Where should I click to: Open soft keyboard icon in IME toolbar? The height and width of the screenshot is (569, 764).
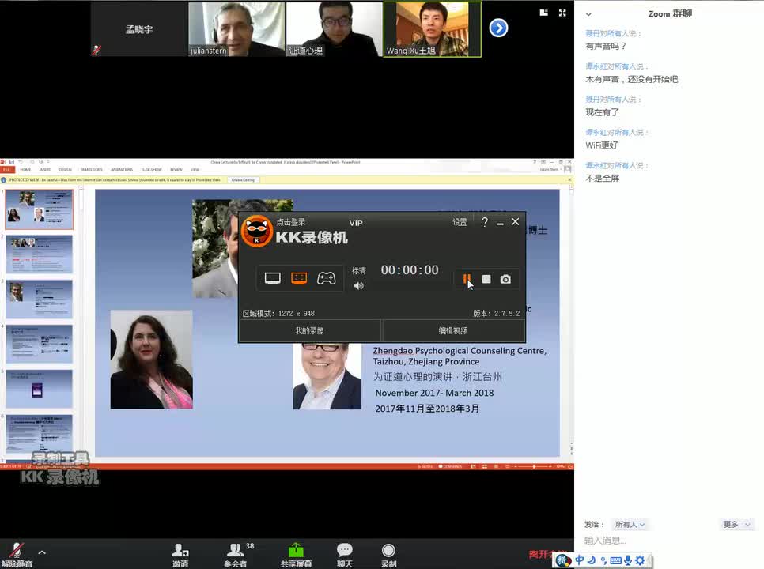[x=616, y=561]
